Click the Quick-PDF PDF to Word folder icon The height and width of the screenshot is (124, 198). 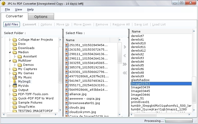[15, 98]
